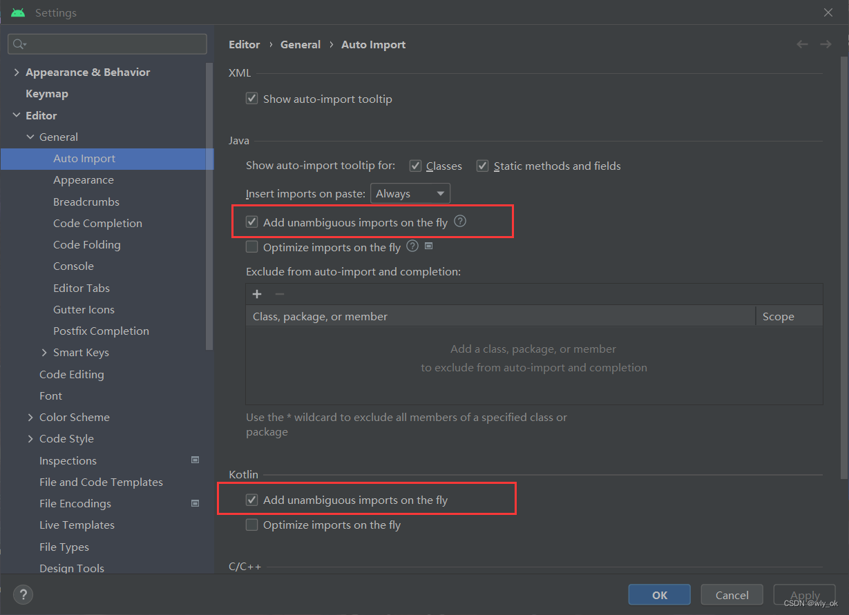This screenshot has height=615, width=849.
Task: Toggle Java Add unambiguous imports checkbox
Action: [x=252, y=222]
